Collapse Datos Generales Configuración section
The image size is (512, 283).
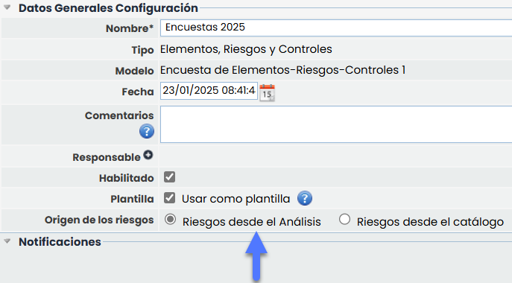(x=7, y=7)
